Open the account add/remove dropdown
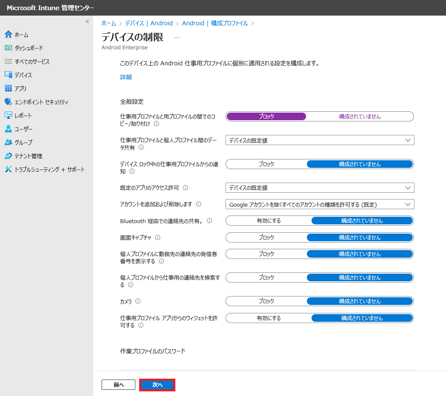This screenshot has width=446, height=396. click(320, 204)
